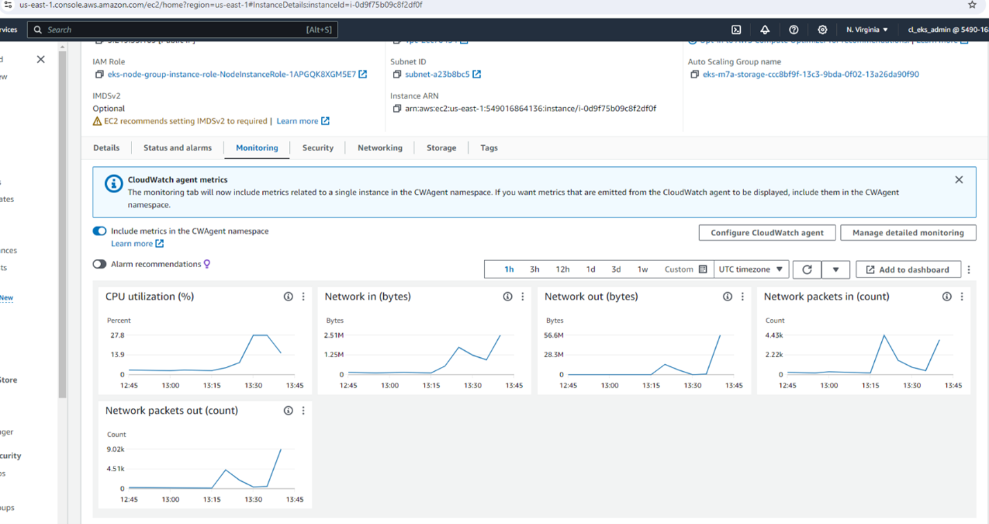989x524 pixels.
Task: Switch to the Tags tab
Action: point(489,147)
